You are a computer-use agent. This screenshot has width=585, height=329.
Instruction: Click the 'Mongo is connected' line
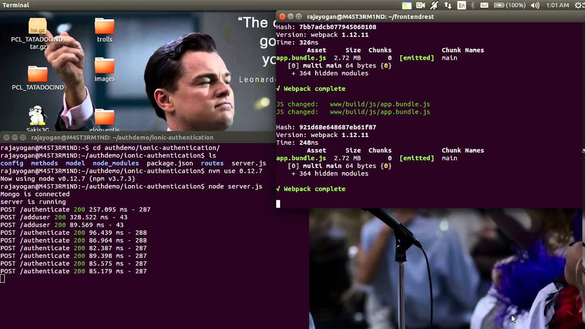tap(35, 194)
